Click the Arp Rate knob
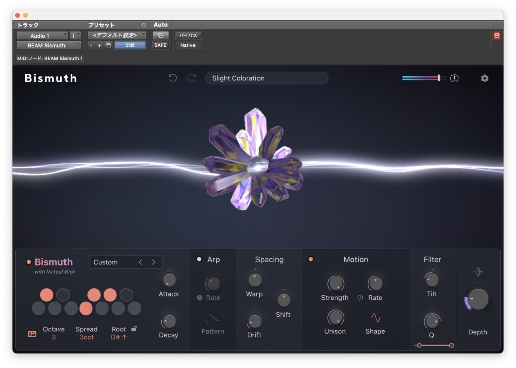516x368 pixels. (213, 284)
